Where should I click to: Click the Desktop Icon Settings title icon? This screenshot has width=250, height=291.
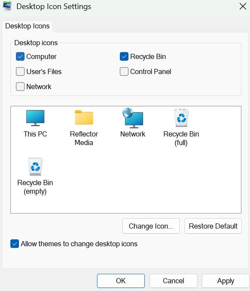7,6
